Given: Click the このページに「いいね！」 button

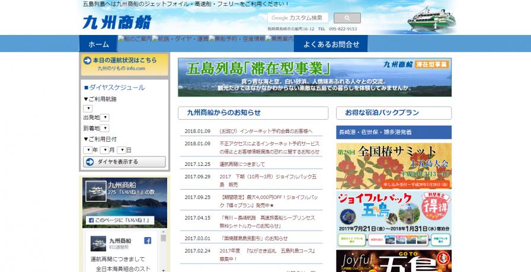Looking at the screenshot, I should click(x=120, y=220).
